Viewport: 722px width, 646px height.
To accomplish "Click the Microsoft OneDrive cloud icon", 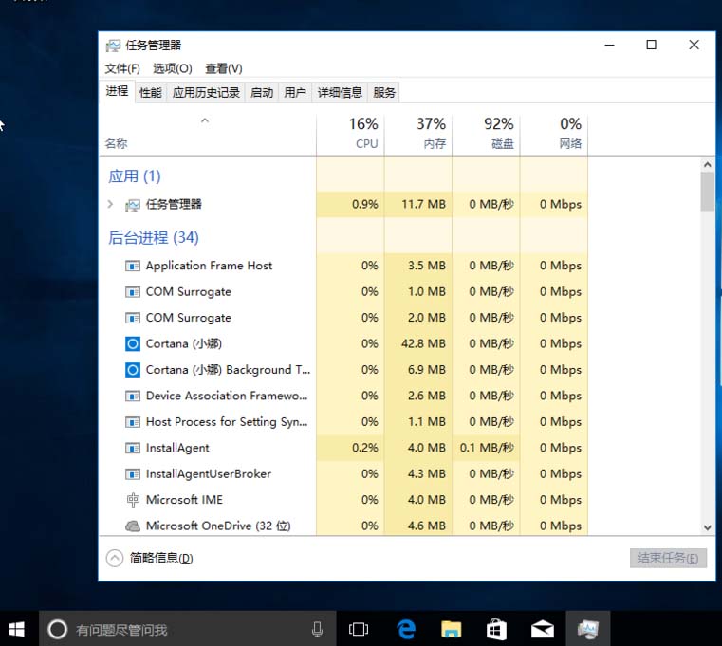I will (x=133, y=526).
